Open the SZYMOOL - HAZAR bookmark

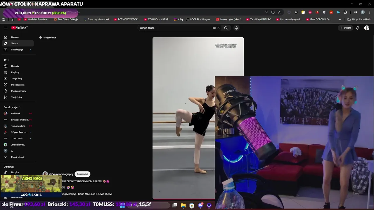tap(157, 20)
